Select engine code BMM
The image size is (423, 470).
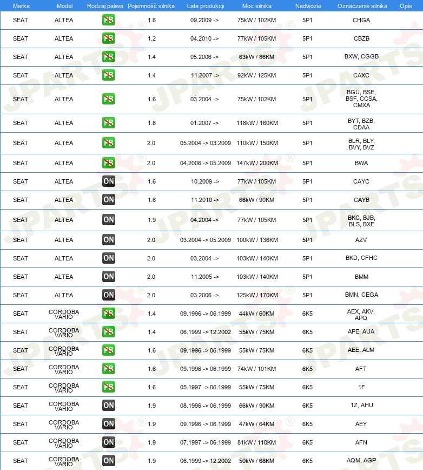click(361, 277)
